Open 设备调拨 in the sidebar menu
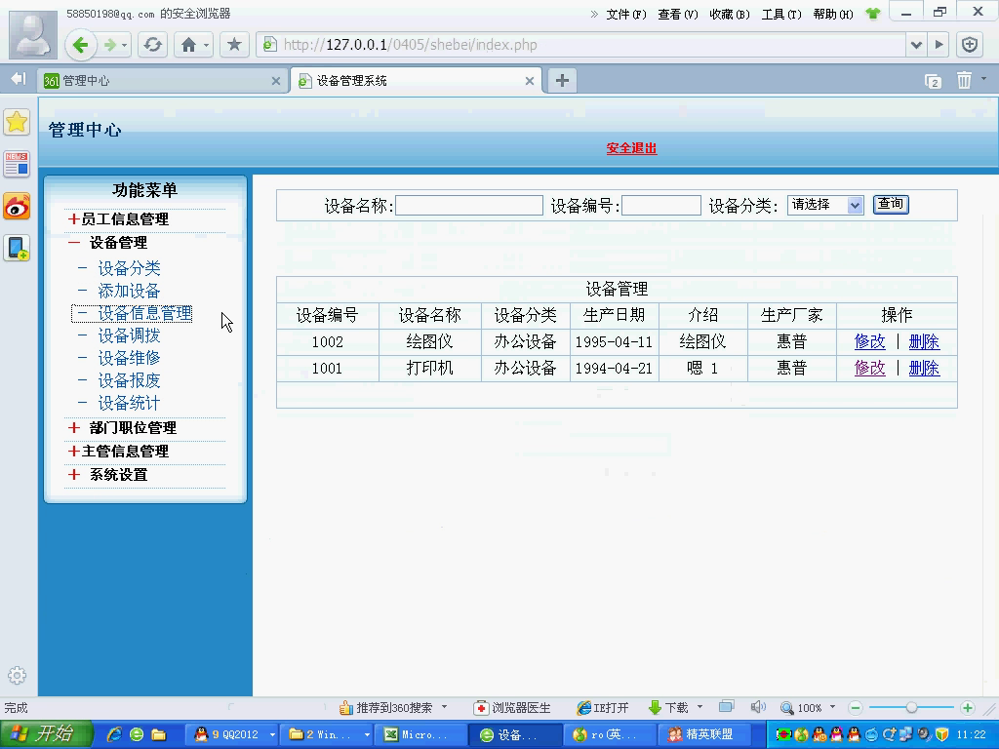Screen dimensions: 999x749 click(x=130, y=335)
